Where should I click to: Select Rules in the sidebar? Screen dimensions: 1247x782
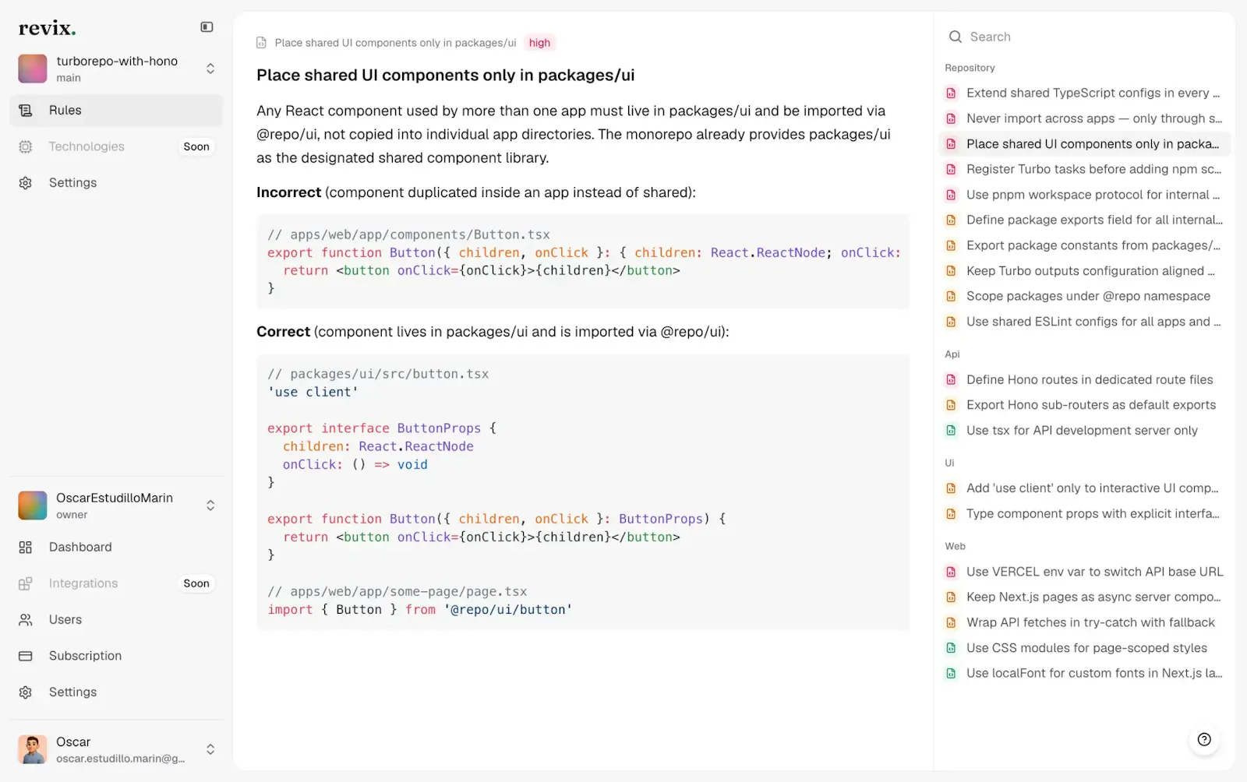[x=117, y=111]
